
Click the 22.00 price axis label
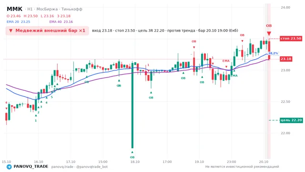tap(285, 133)
